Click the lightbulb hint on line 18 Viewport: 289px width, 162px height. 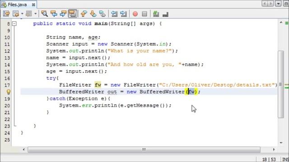click(9, 92)
